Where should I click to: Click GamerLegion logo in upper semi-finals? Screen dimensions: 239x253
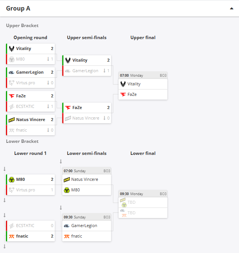(68, 71)
